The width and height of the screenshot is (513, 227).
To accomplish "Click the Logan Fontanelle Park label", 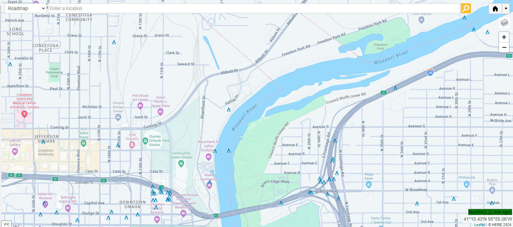I will click(54, 72).
